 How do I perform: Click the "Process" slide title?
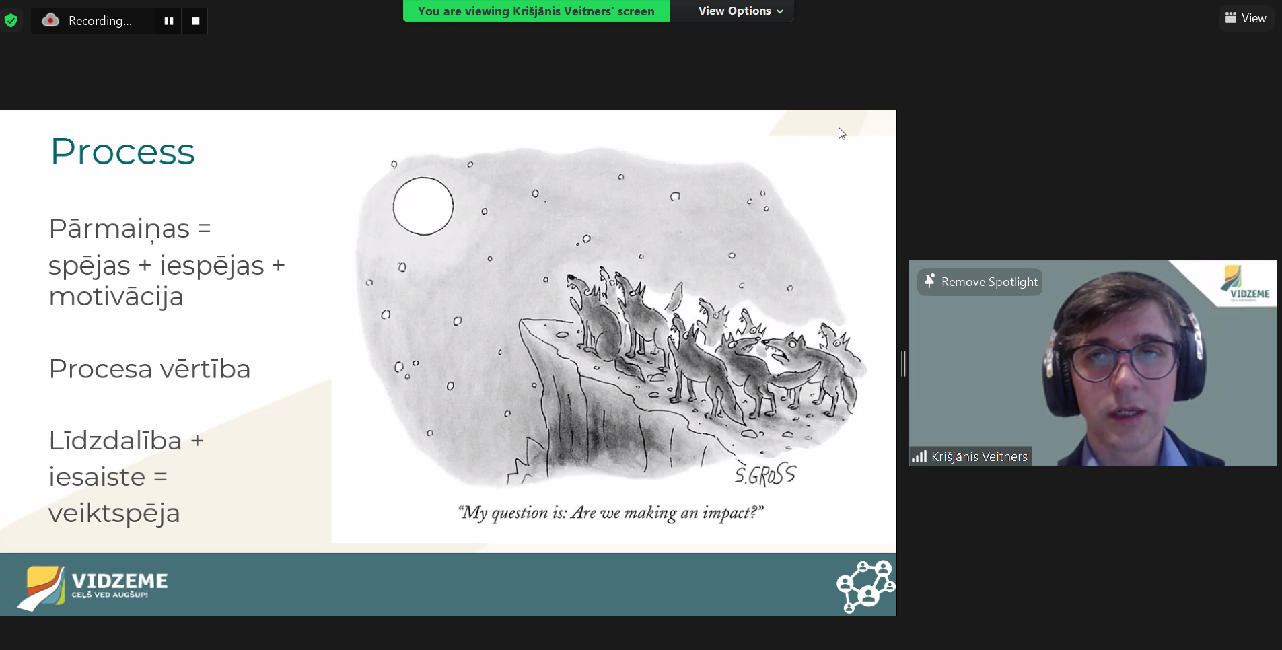(122, 151)
